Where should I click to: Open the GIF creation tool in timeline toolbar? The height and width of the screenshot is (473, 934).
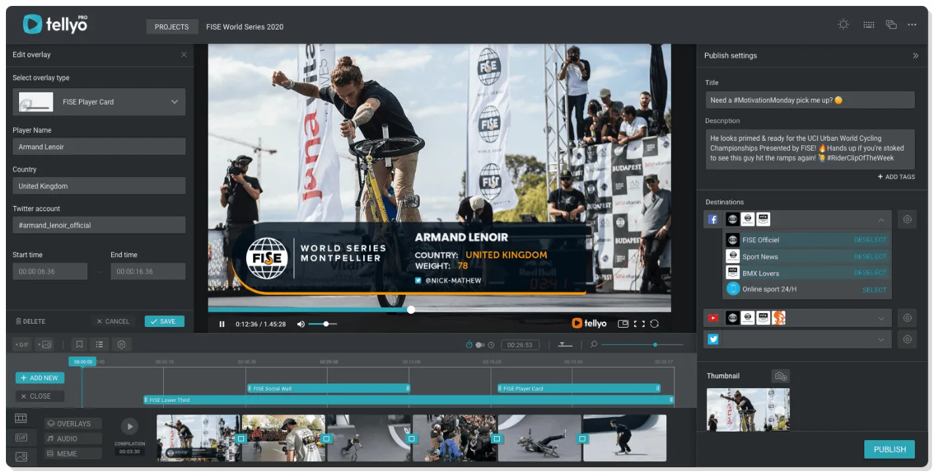[22, 345]
